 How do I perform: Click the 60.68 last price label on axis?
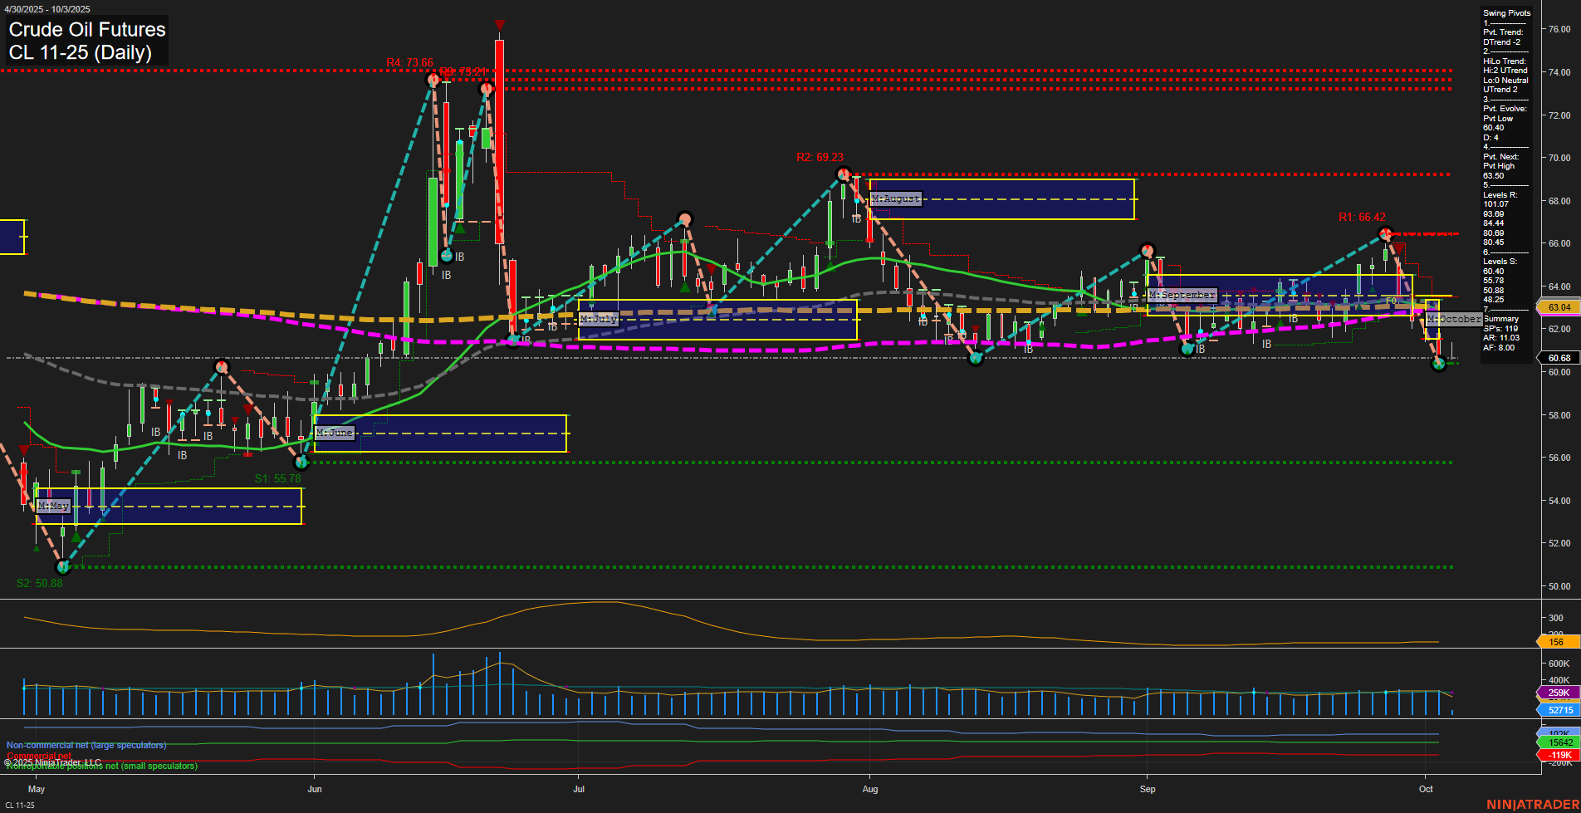click(x=1559, y=357)
